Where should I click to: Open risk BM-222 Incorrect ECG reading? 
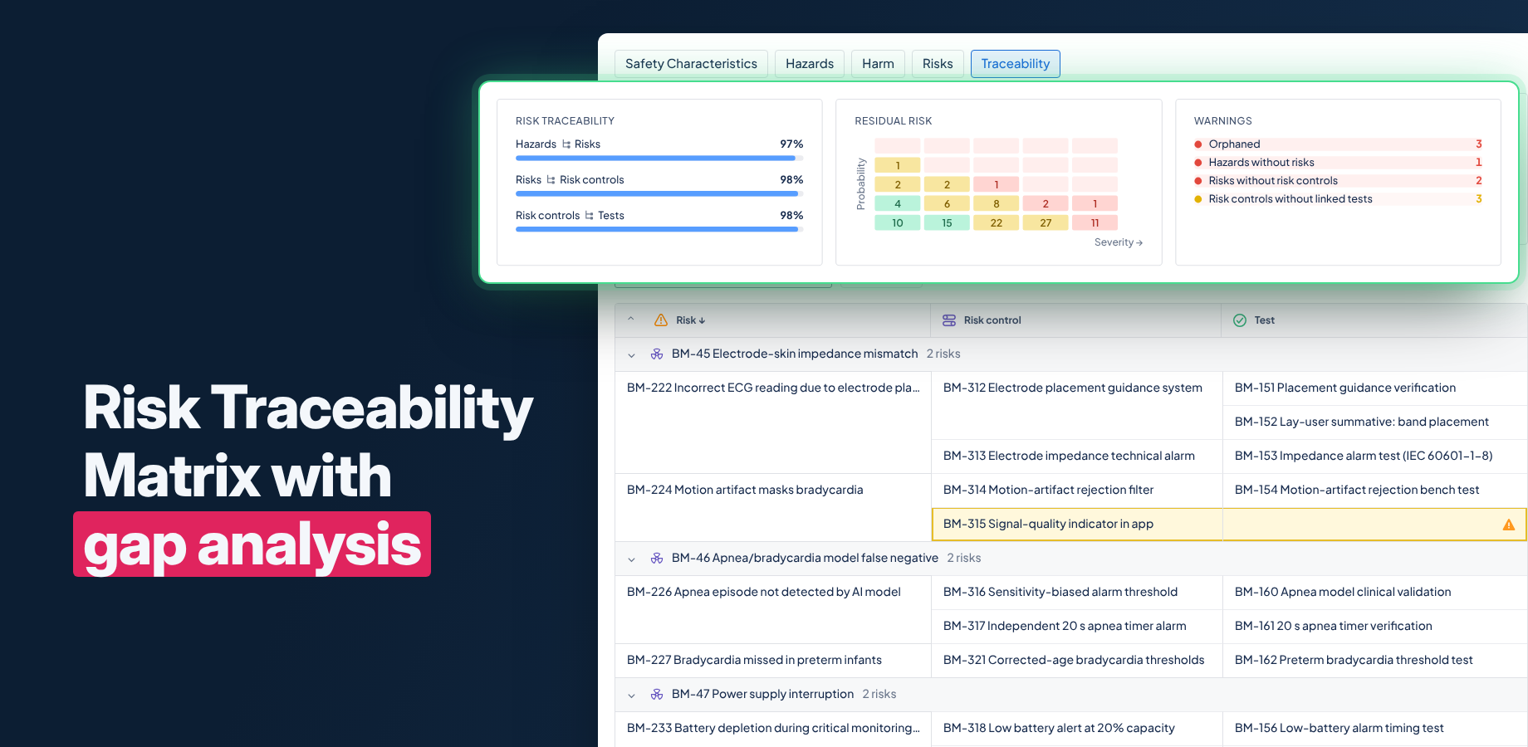[773, 388]
